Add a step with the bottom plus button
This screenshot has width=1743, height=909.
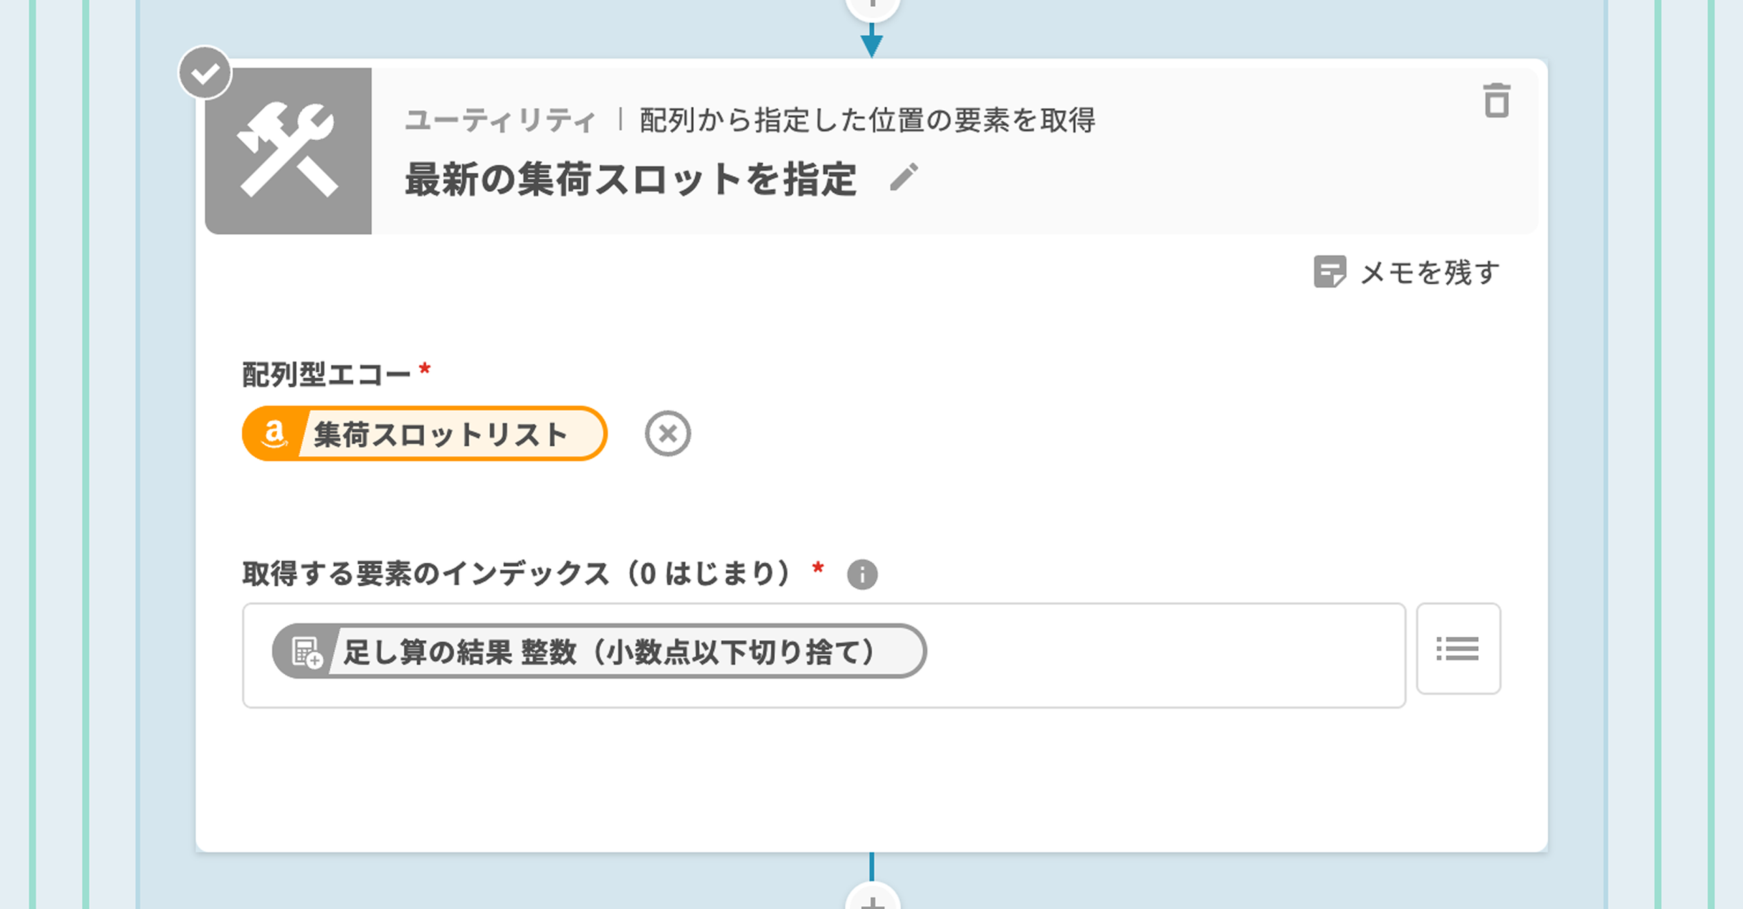tap(872, 899)
